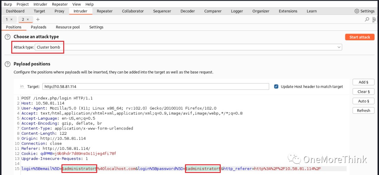379x175 pixels.
Task: Click the search magnifier icon
Action: [x=367, y=19]
